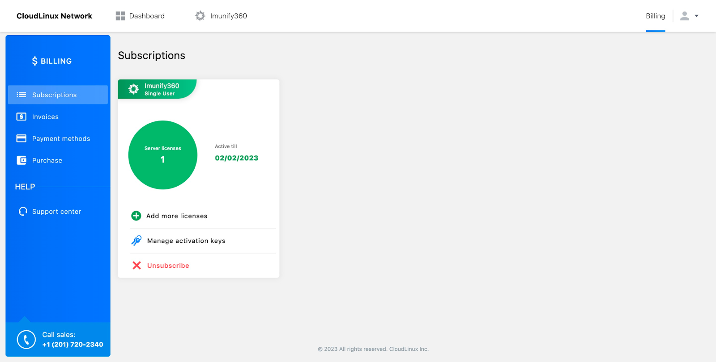
Task: Click the Invoices dollar-bill icon
Action: tap(21, 117)
